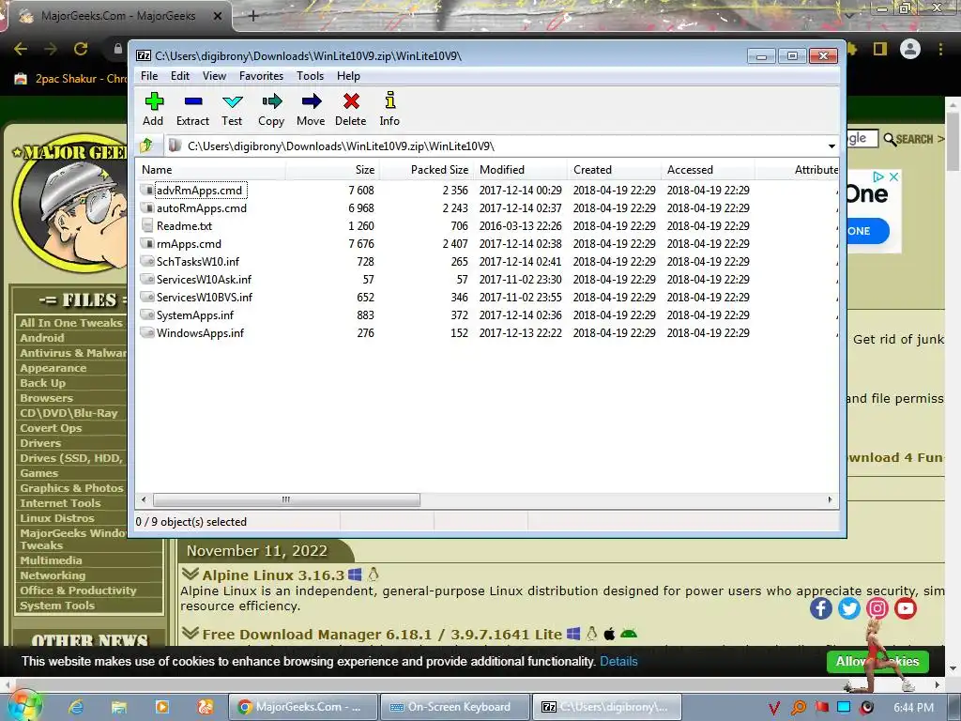Image resolution: width=961 pixels, height=721 pixels.
Task: Select the autoRmApps.cmd file
Action: point(201,207)
